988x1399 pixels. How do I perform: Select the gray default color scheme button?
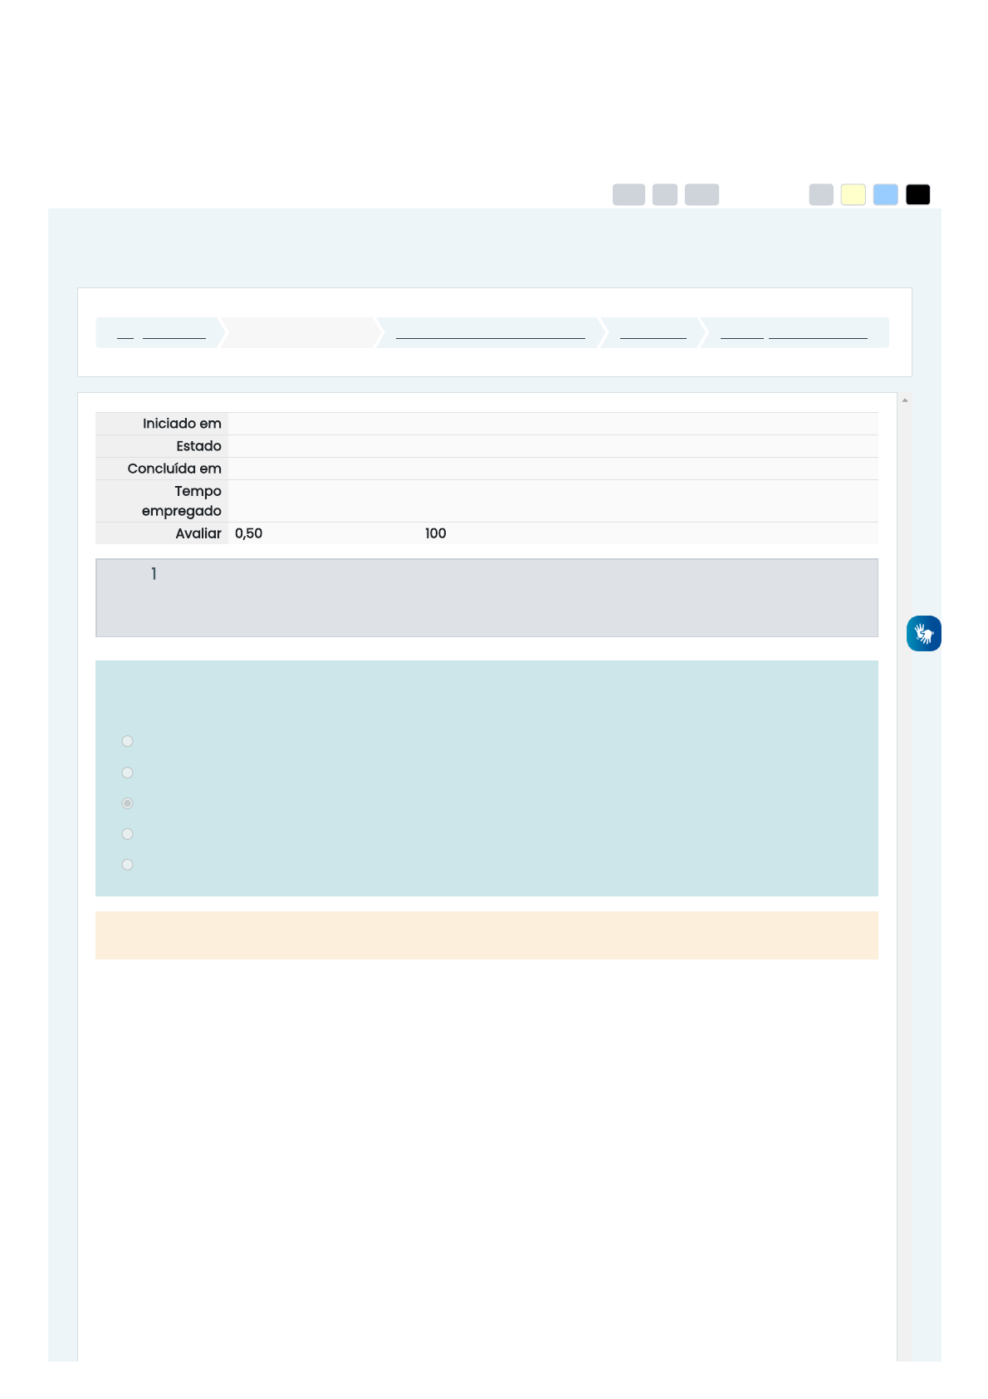pos(821,194)
